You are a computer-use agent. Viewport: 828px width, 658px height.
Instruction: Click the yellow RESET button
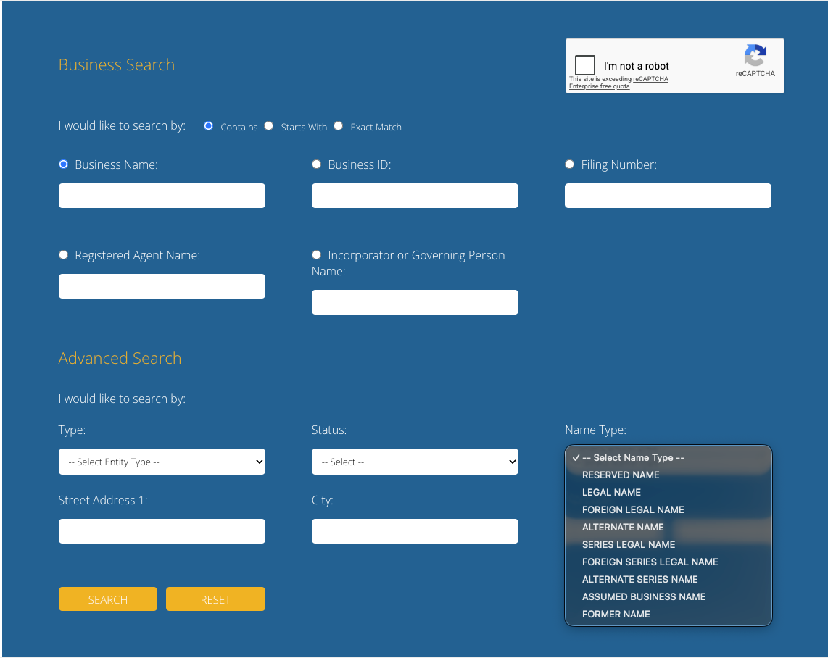pyautogui.click(x=215, y=599)
